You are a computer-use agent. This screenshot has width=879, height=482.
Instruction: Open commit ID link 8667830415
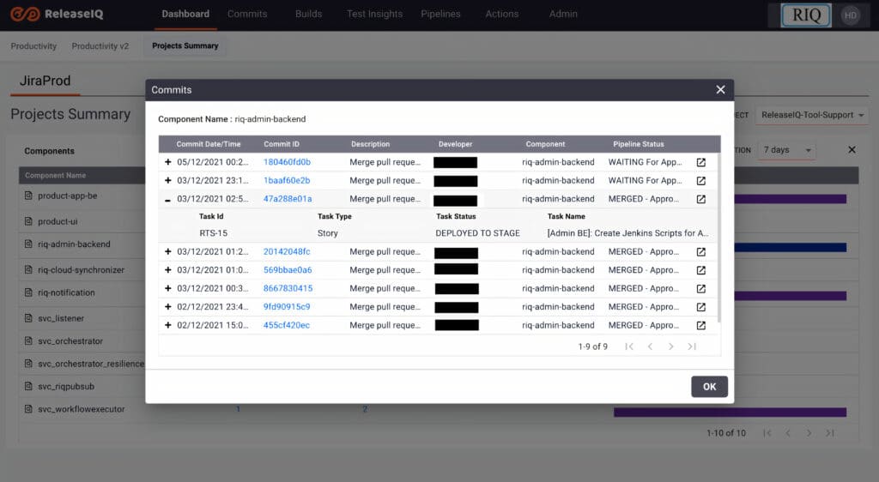click(x=288, y=288)
